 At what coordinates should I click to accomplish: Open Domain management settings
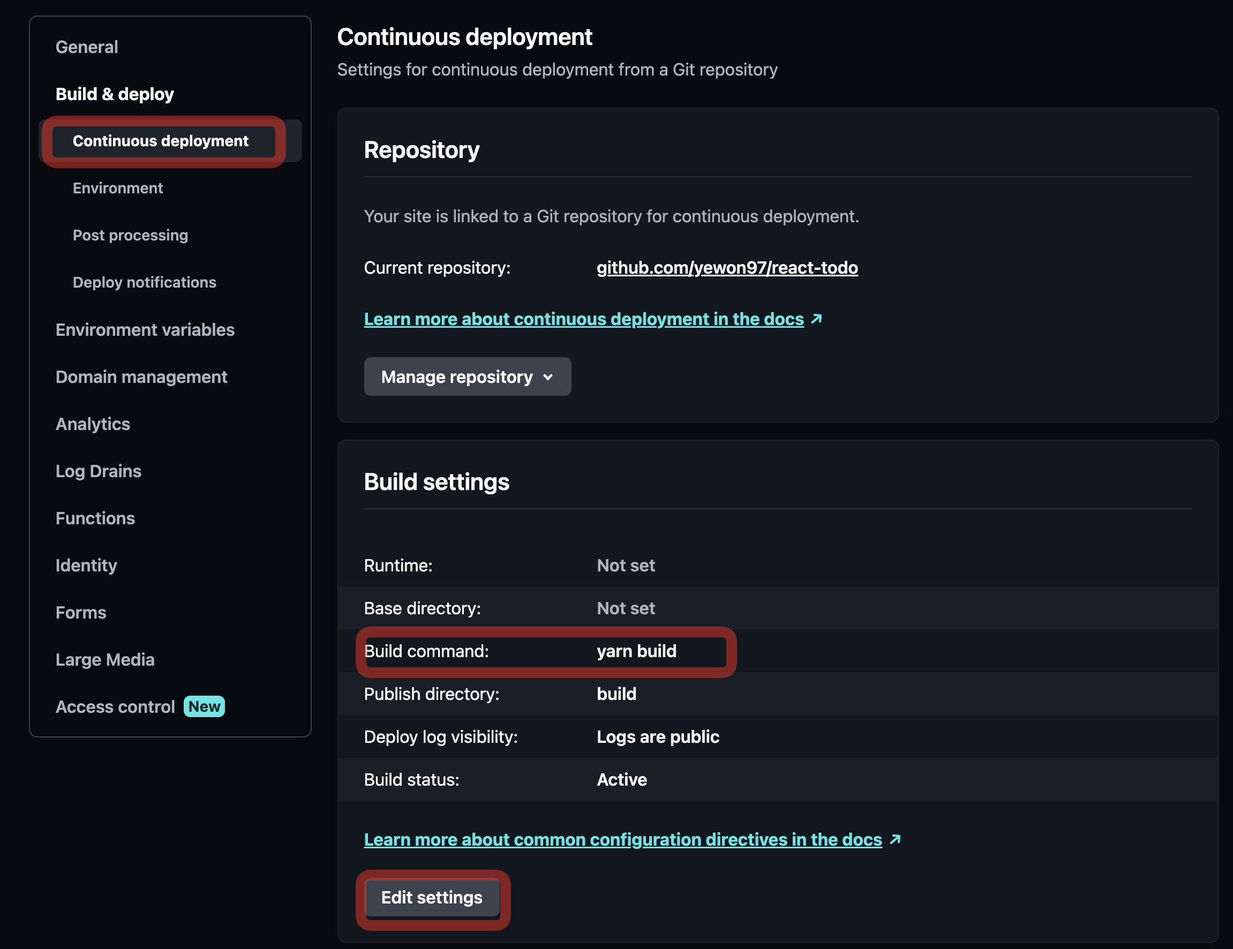141,376
